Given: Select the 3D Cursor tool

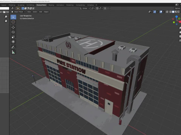Looking at the screenshot, I should [x=13, y=22].
